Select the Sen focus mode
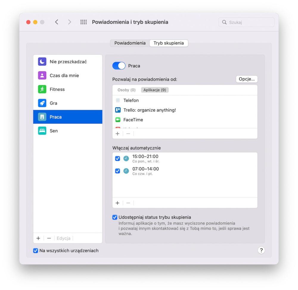Viewport: 298px width, 290px height. pyautogui.click(x=68, y=131)
